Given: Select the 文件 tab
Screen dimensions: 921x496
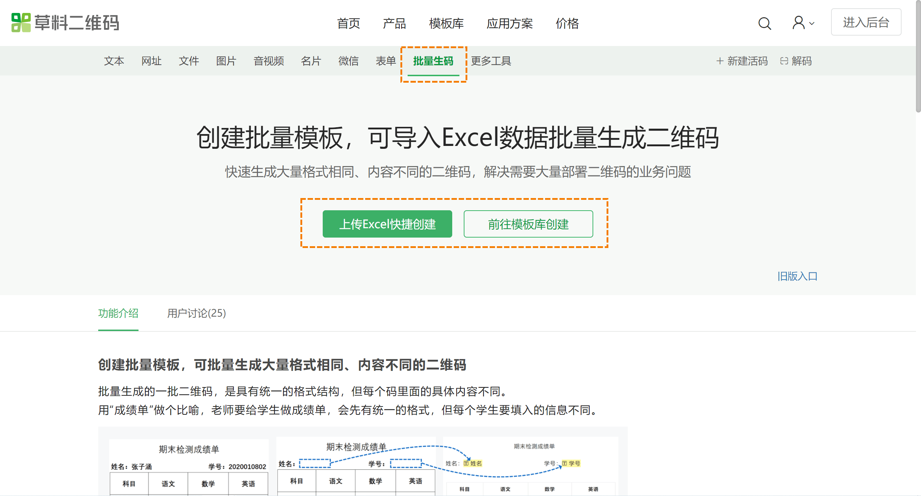Looking at the screenshot, I should pyautogui.click(x=189, y=61).
